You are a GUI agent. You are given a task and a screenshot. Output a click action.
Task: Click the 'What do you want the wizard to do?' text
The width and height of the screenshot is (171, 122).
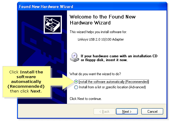tap(95, 74)
